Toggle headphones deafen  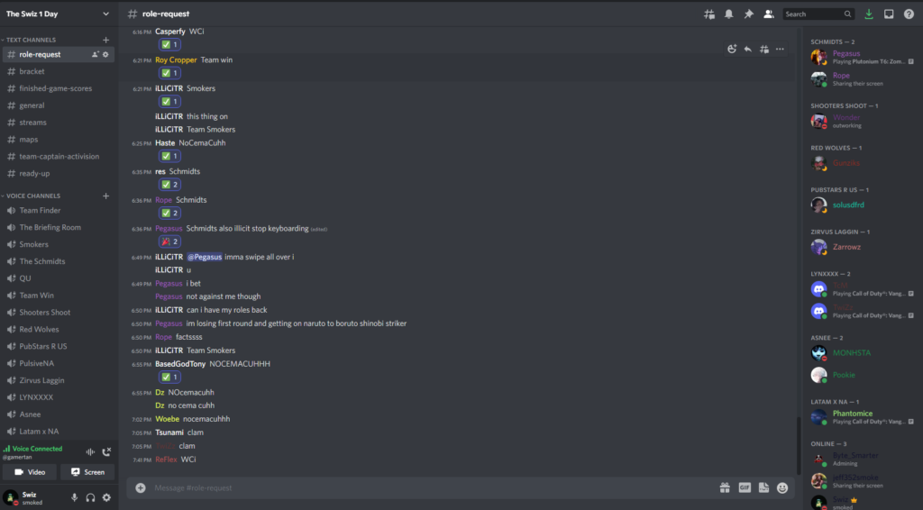click(90, 497)
